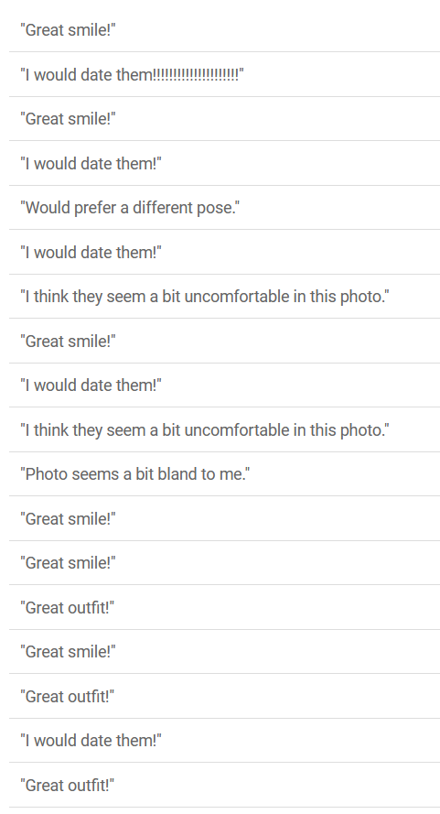This screenshot has width=440, height=814.
Task: Select "Would prefer a different pose." comment
Action: pos(224,208)
